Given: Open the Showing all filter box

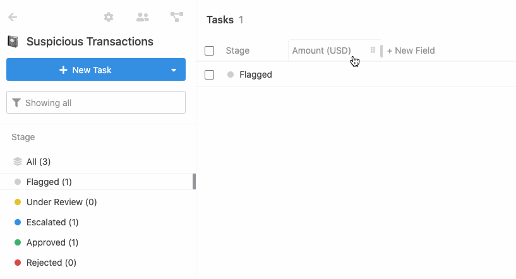Looking at the screenshot, I should [96, 102].
